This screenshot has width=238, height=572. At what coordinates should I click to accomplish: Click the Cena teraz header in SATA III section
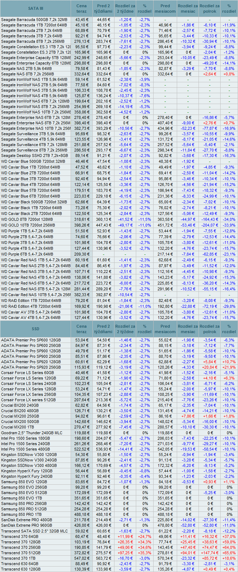[82, 8]
